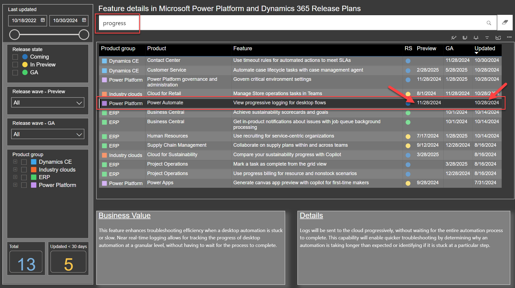Pin the table visual using the pin icon

pyautogui.click(x=454, y=38)
